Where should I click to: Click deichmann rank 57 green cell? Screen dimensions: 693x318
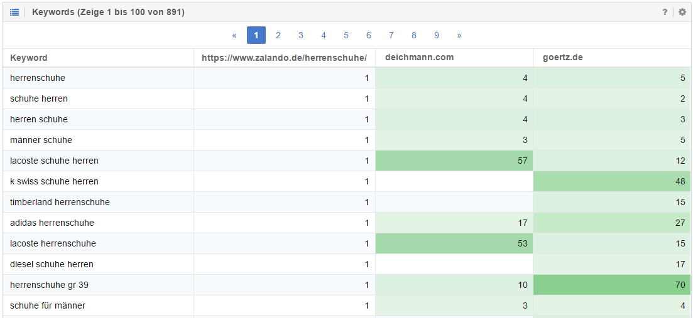point(454,161)
